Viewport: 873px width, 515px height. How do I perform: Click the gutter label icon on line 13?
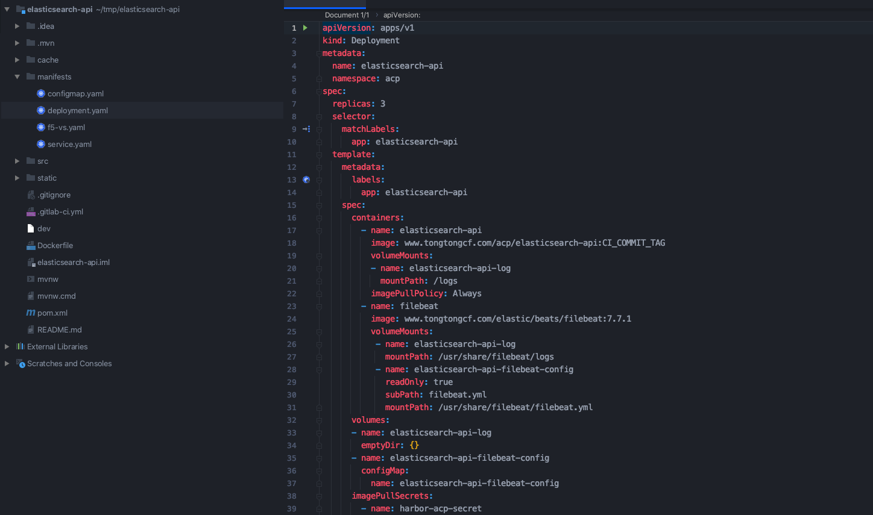(x=306, y=179)
